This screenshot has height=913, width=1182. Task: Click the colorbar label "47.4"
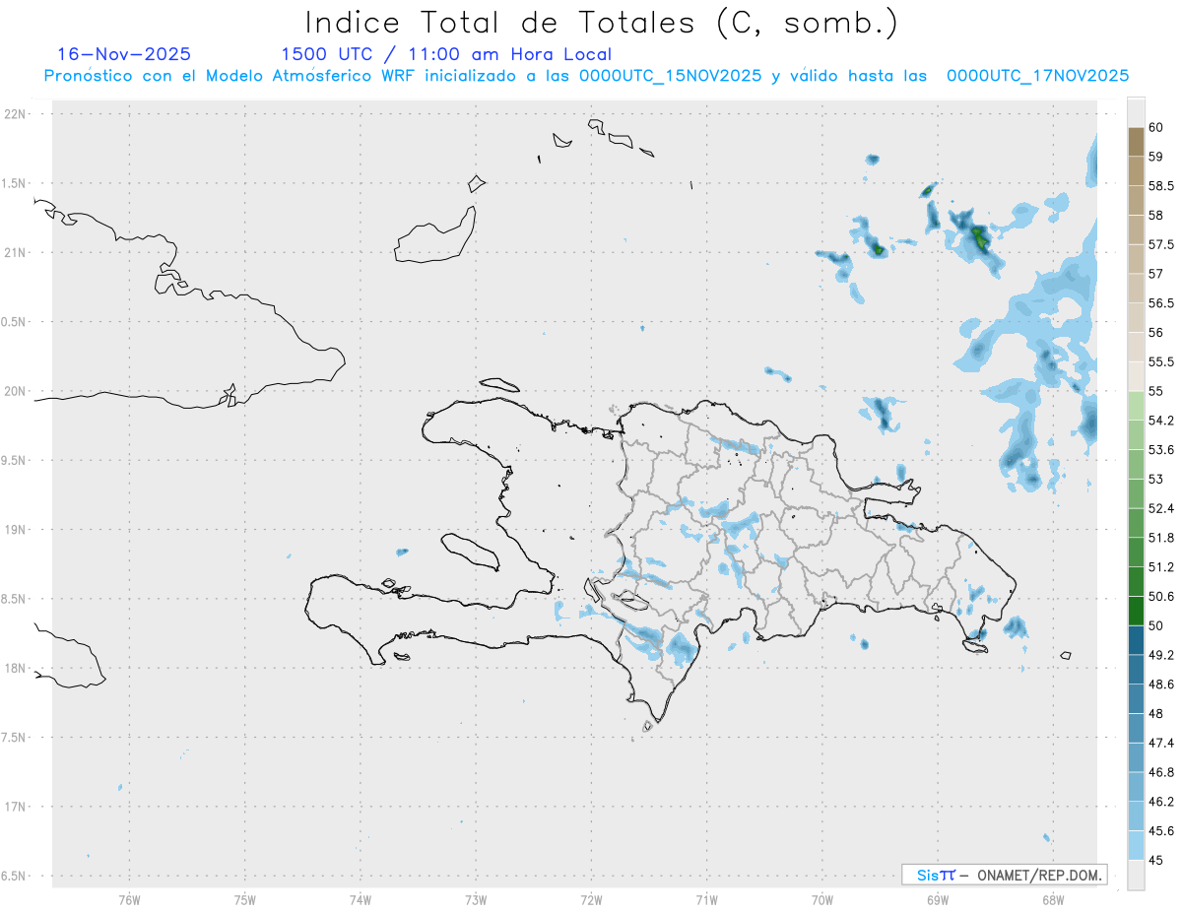[x=1160, y=743]
